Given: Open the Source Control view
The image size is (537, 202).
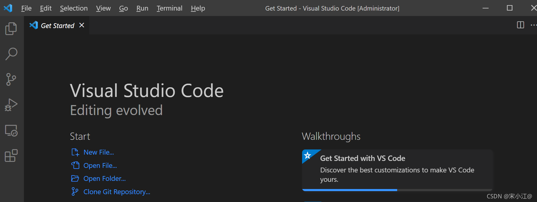Looking at the screenshot, I should point(11,79).
